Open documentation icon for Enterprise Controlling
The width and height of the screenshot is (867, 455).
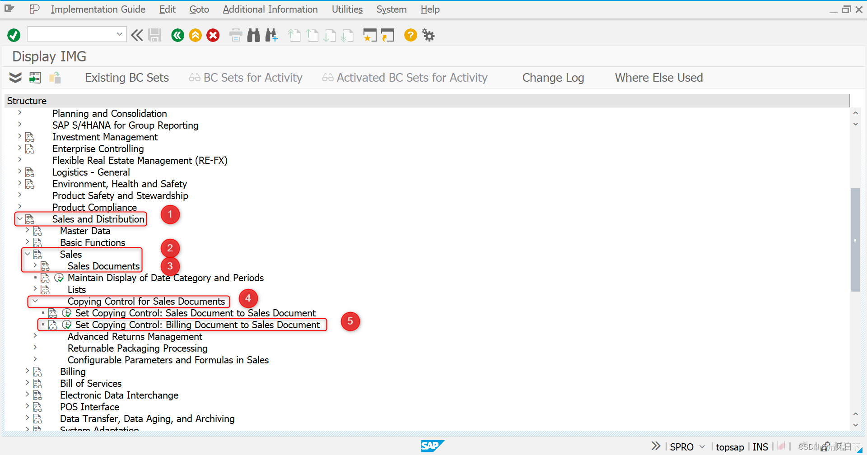pyautogui.click(x=30, y=149)
